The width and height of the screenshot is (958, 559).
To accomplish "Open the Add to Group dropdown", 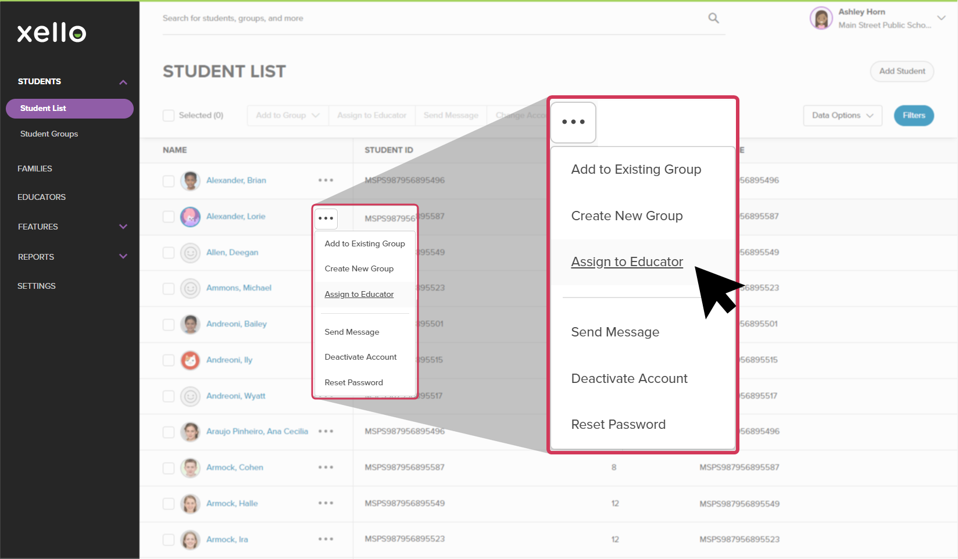I will tap(288, 116).
